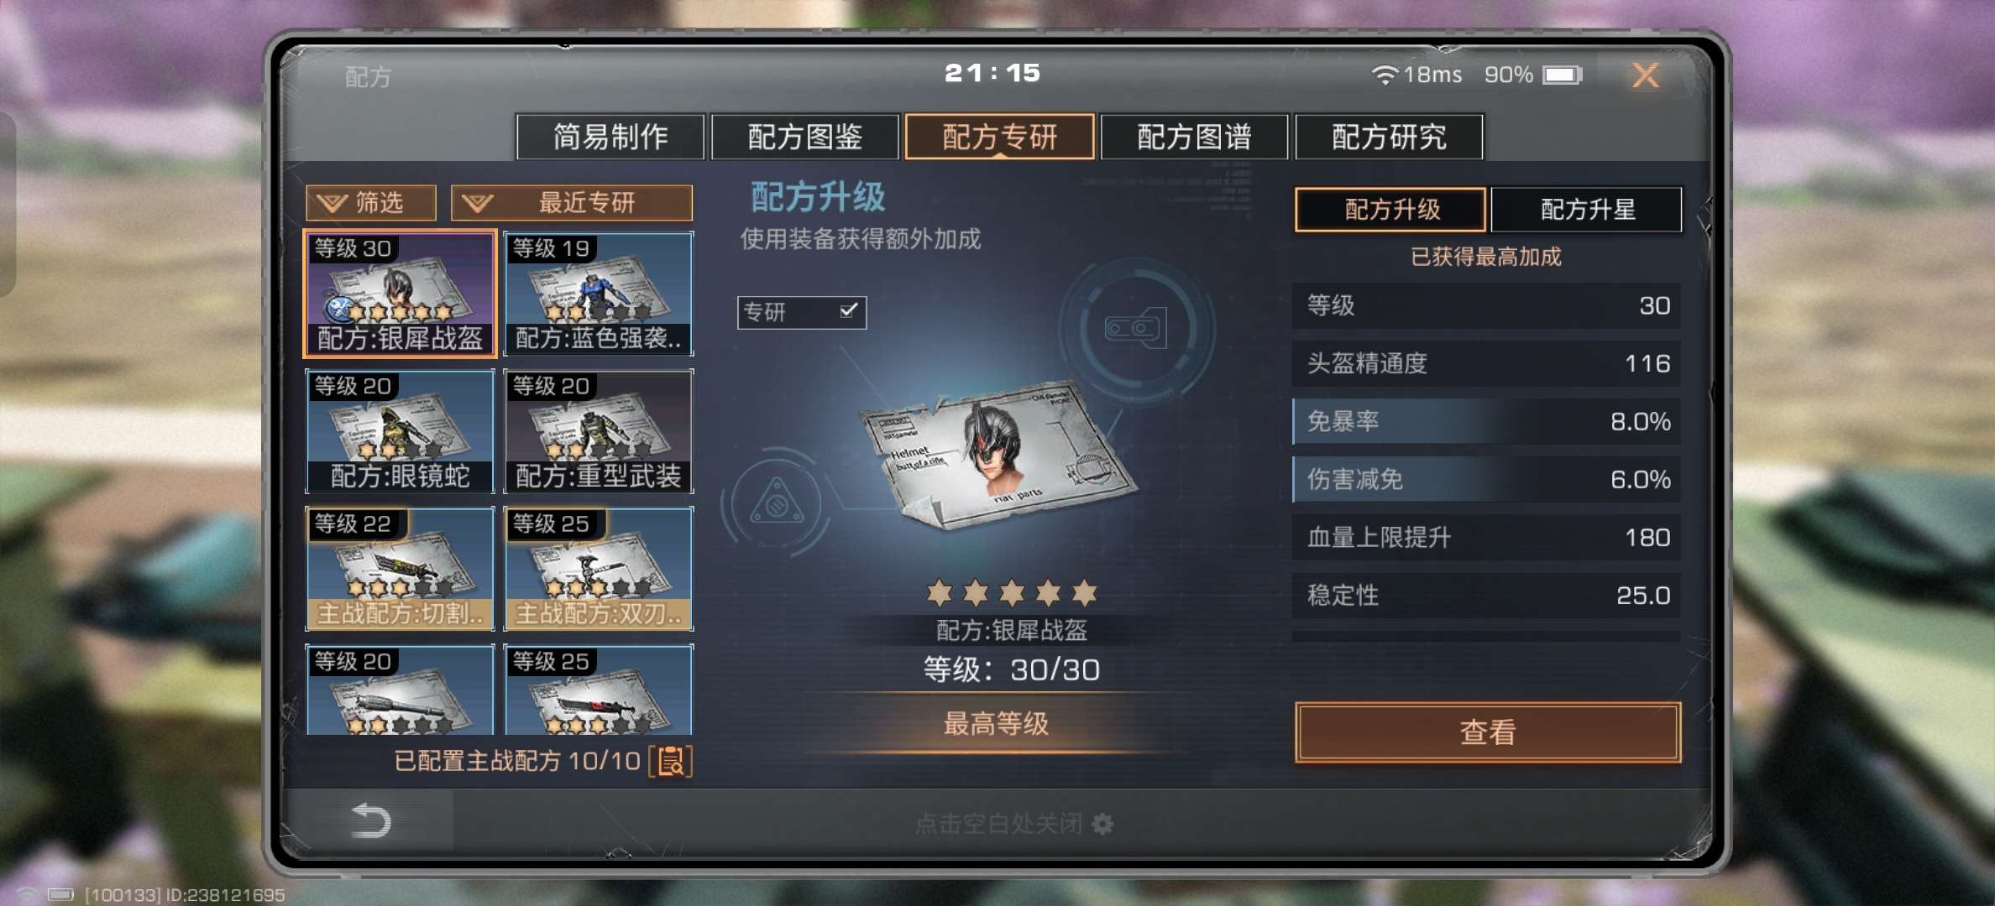Tap the back arrow icon

(x=371, y=820)
